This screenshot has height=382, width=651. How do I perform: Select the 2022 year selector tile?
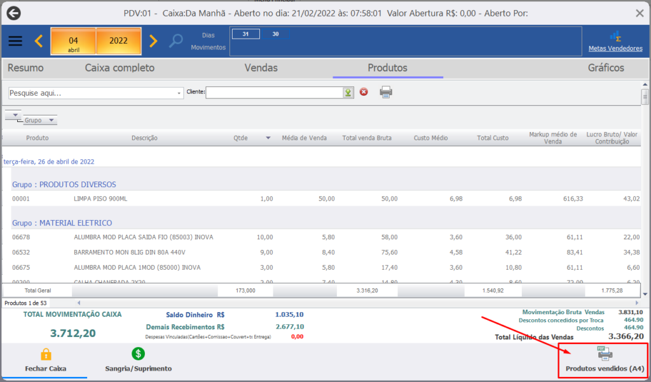point(118,41)
